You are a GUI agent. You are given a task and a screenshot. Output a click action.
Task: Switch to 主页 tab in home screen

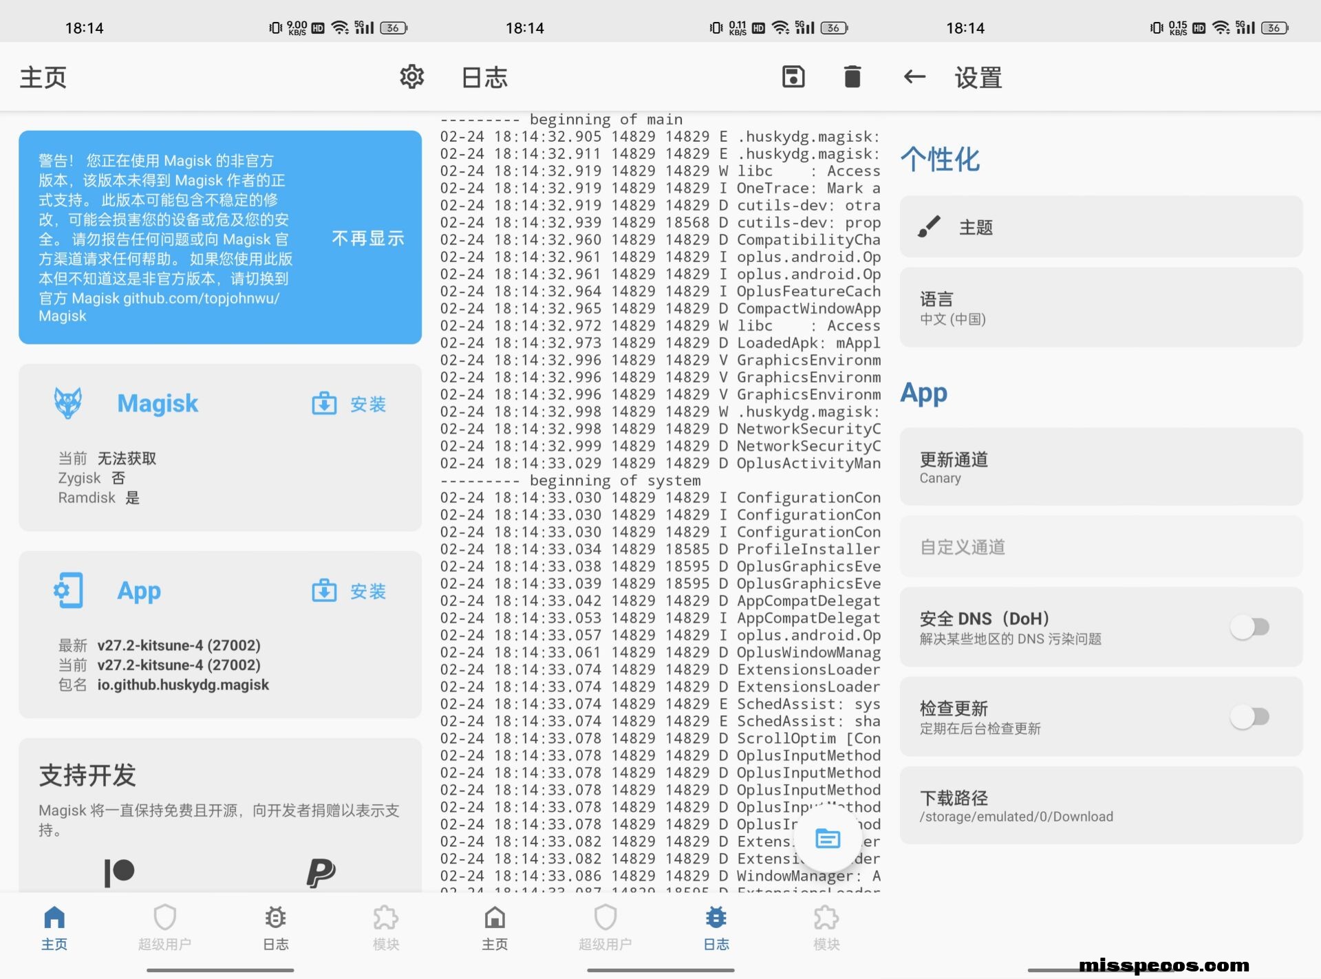(54, 927)
